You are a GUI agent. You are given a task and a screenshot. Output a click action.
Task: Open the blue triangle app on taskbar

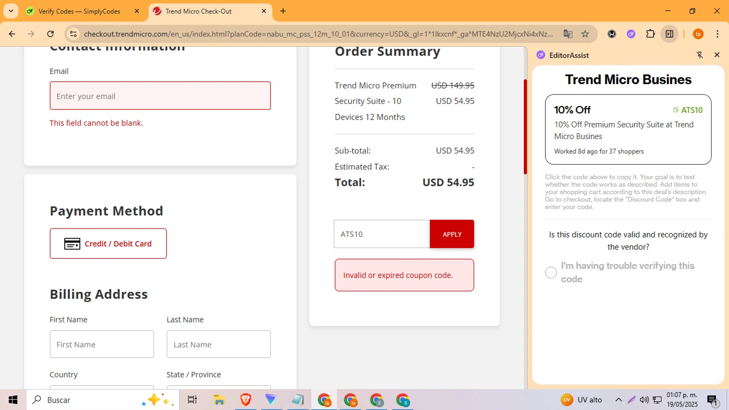pyautogui.click(x=271, y=400)
